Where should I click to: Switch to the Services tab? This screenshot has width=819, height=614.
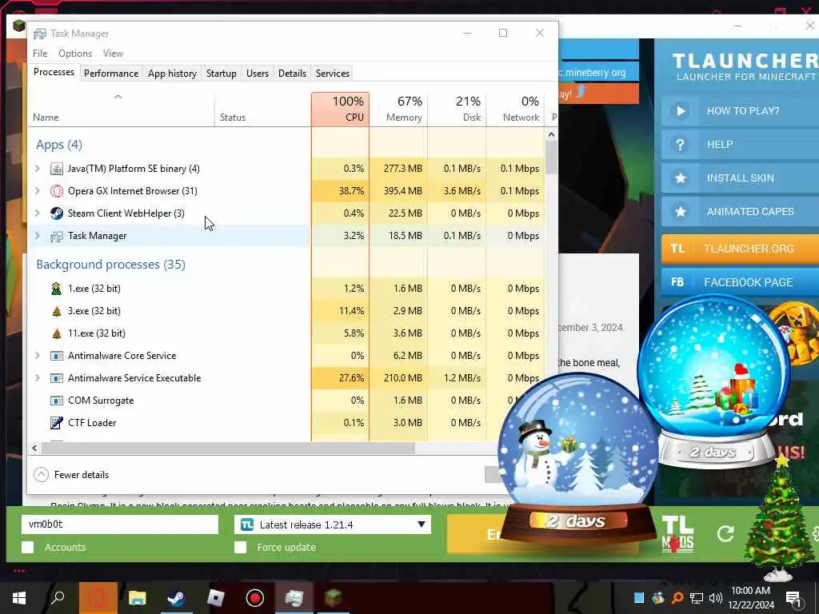[x=333, y=74]
